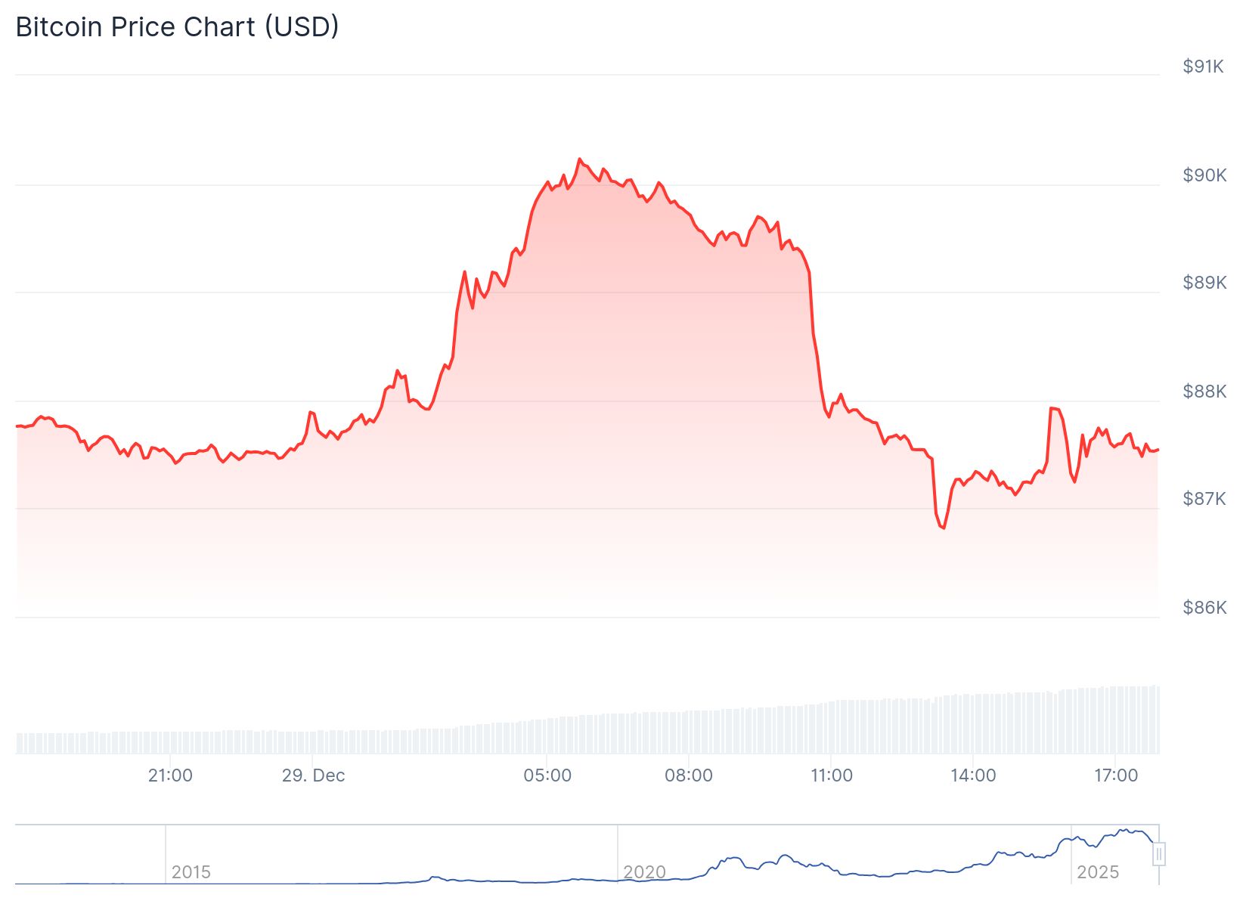Screen dimensions: 1243x907
Task: Click the $88K y-axis label
Action: click(1204, 392)
